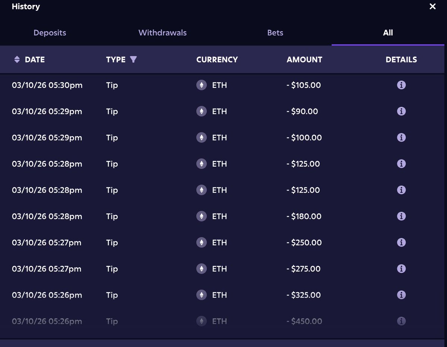Toggle date sort arrows next to DATE
This screenshot has height=347, width=447.
coord(17,60)
